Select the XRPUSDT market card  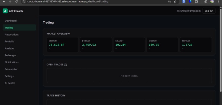pos(196,45)
